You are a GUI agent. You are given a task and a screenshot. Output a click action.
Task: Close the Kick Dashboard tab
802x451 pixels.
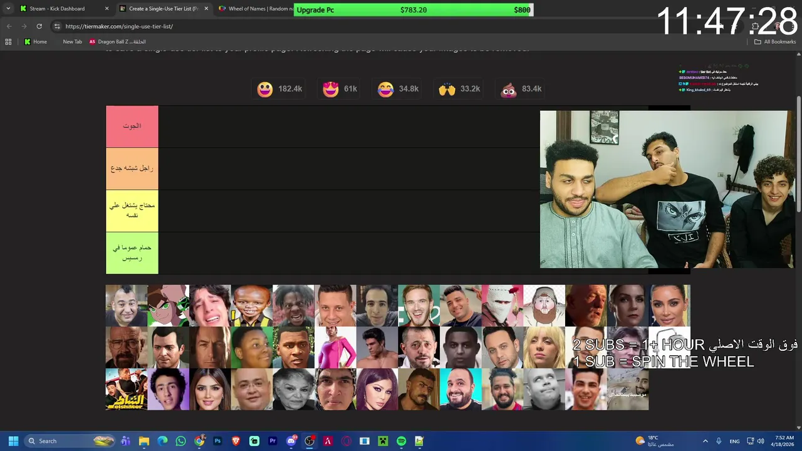point(107,9)
